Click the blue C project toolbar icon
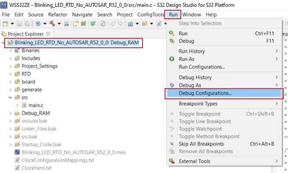 (x=130, y=24)
